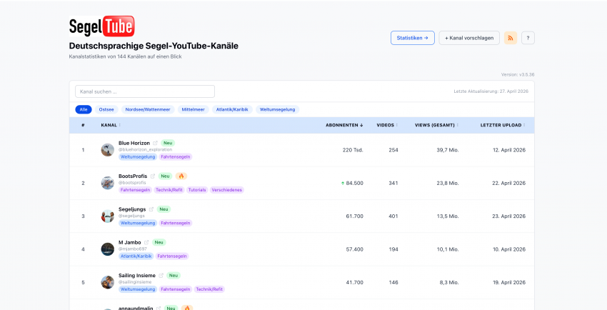Open the Statistiken page button
Screen dimensions: 607x310
[x=412, y=38]
